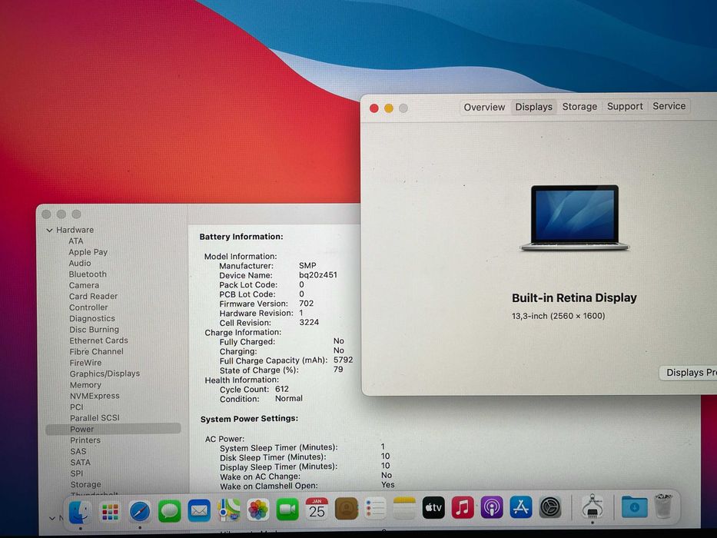Open Music app in the Dock
Viewport: 717px width, 538px height.
coord(463,507)
